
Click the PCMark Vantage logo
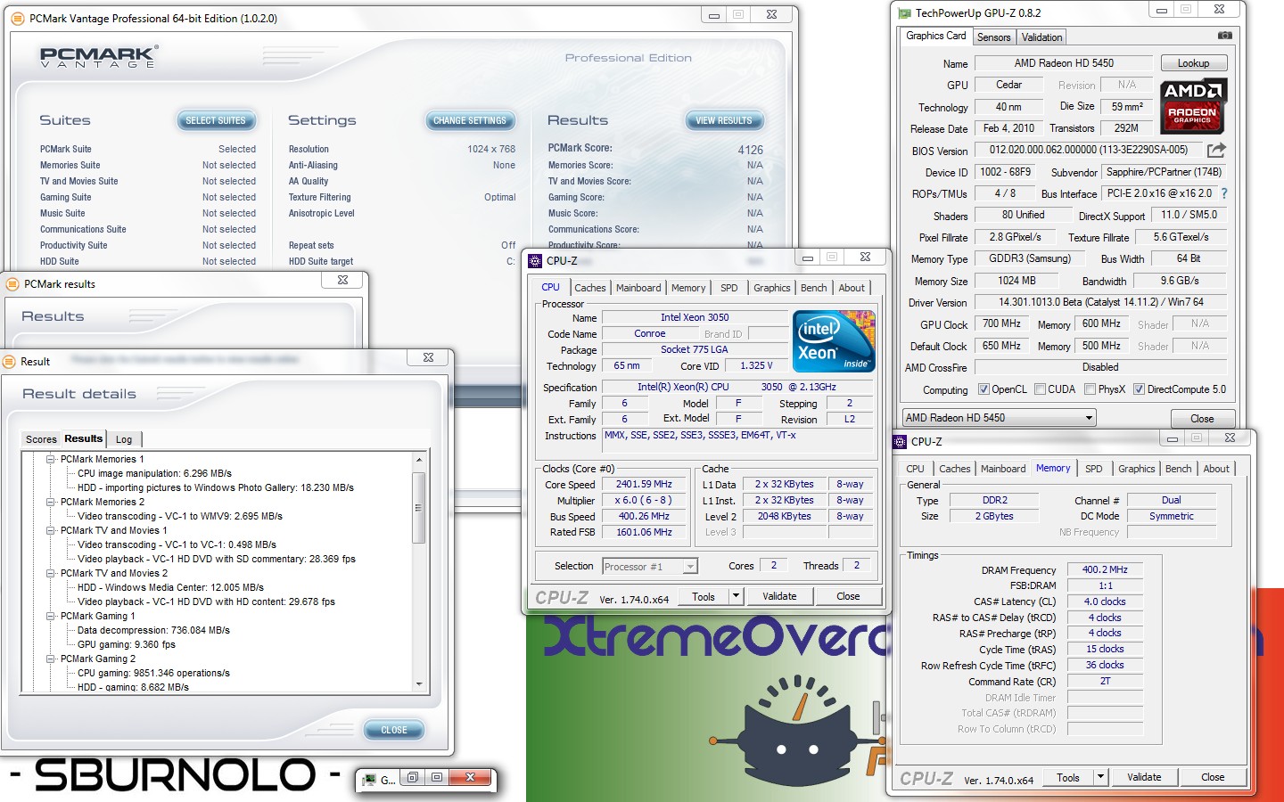point(99,57)
